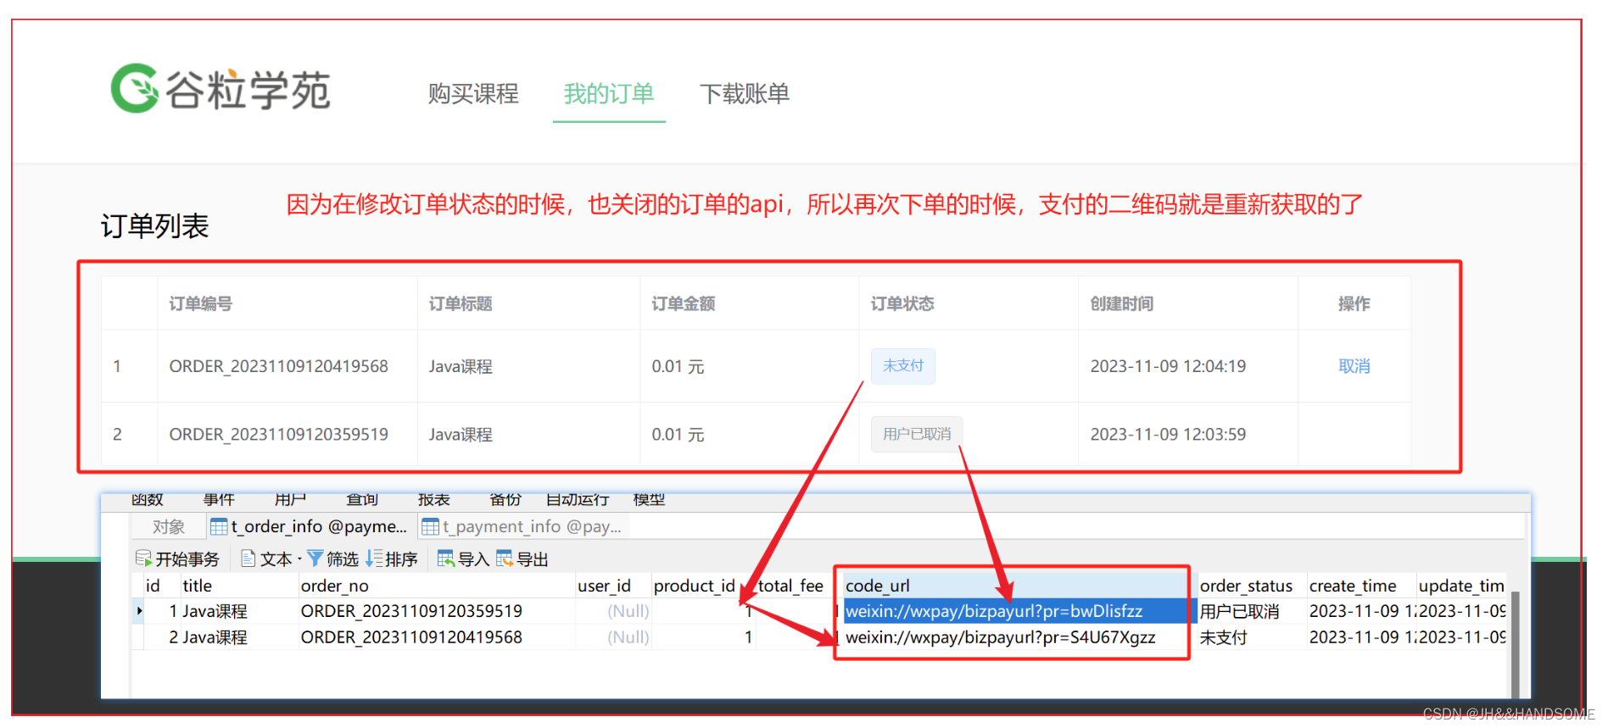Click the (Null) user_id cell in row 1
Image resolution: width=1608 pixels, height=728 pixels.
(628, 611)
